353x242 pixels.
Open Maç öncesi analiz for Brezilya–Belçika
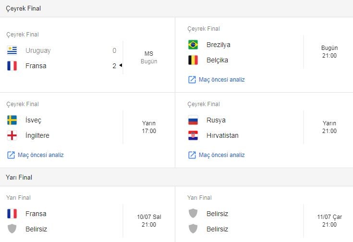[x=221, y=80]
